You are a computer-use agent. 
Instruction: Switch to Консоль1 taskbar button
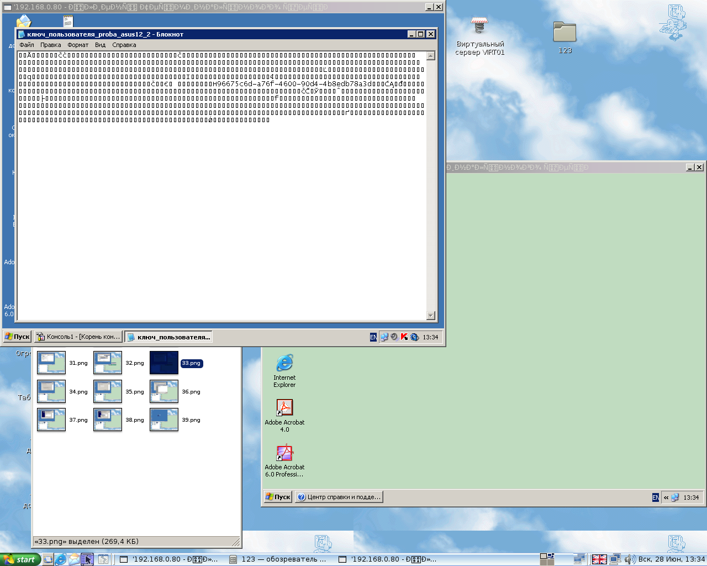tap(78, 337)
